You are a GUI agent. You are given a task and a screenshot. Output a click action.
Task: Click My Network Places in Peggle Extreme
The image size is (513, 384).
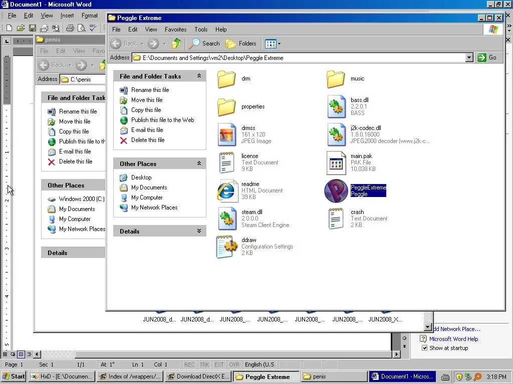point(154,207)
